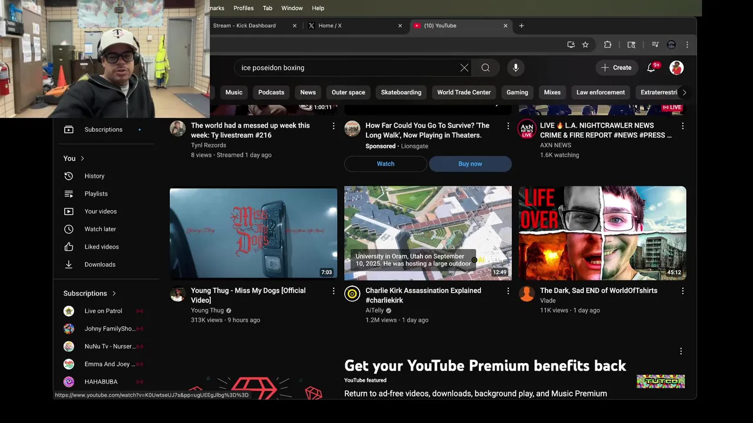The width and height of the screenshot is (753, 423).
Task: Select the World Trade Center chip
Action: click(464, 92)
